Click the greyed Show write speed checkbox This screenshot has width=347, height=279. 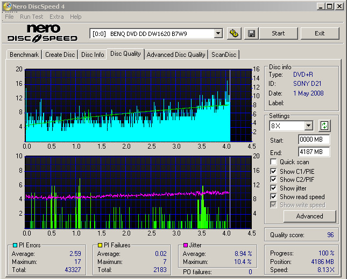tap(273, 204)
